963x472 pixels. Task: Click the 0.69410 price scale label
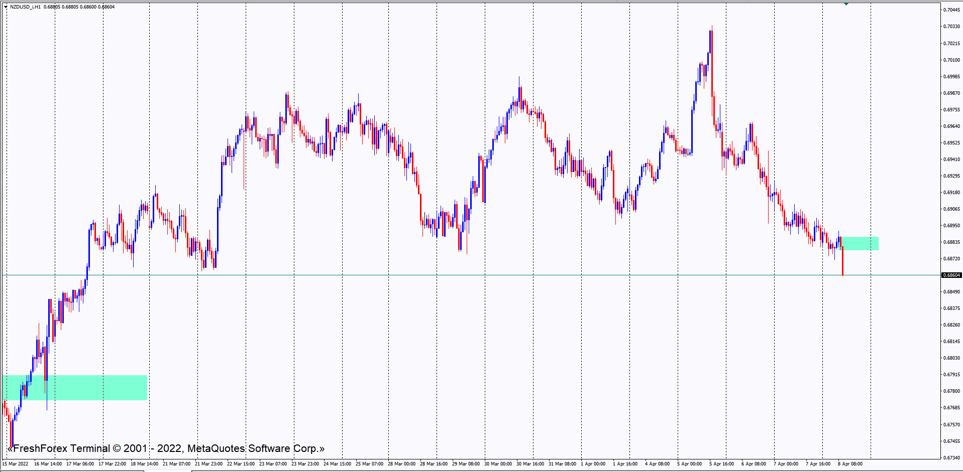tap(951, 160)
